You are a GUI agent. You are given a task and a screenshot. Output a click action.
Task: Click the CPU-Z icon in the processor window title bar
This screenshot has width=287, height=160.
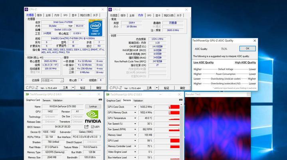point(26,9)
